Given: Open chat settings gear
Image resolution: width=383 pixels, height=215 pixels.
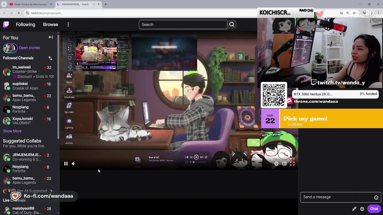Looking at the screenshot, I should click(x=362, y=209).
